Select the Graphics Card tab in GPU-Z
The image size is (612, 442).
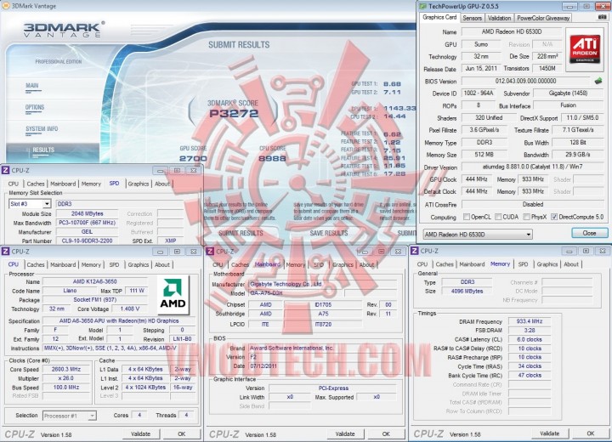pos(439,17)
